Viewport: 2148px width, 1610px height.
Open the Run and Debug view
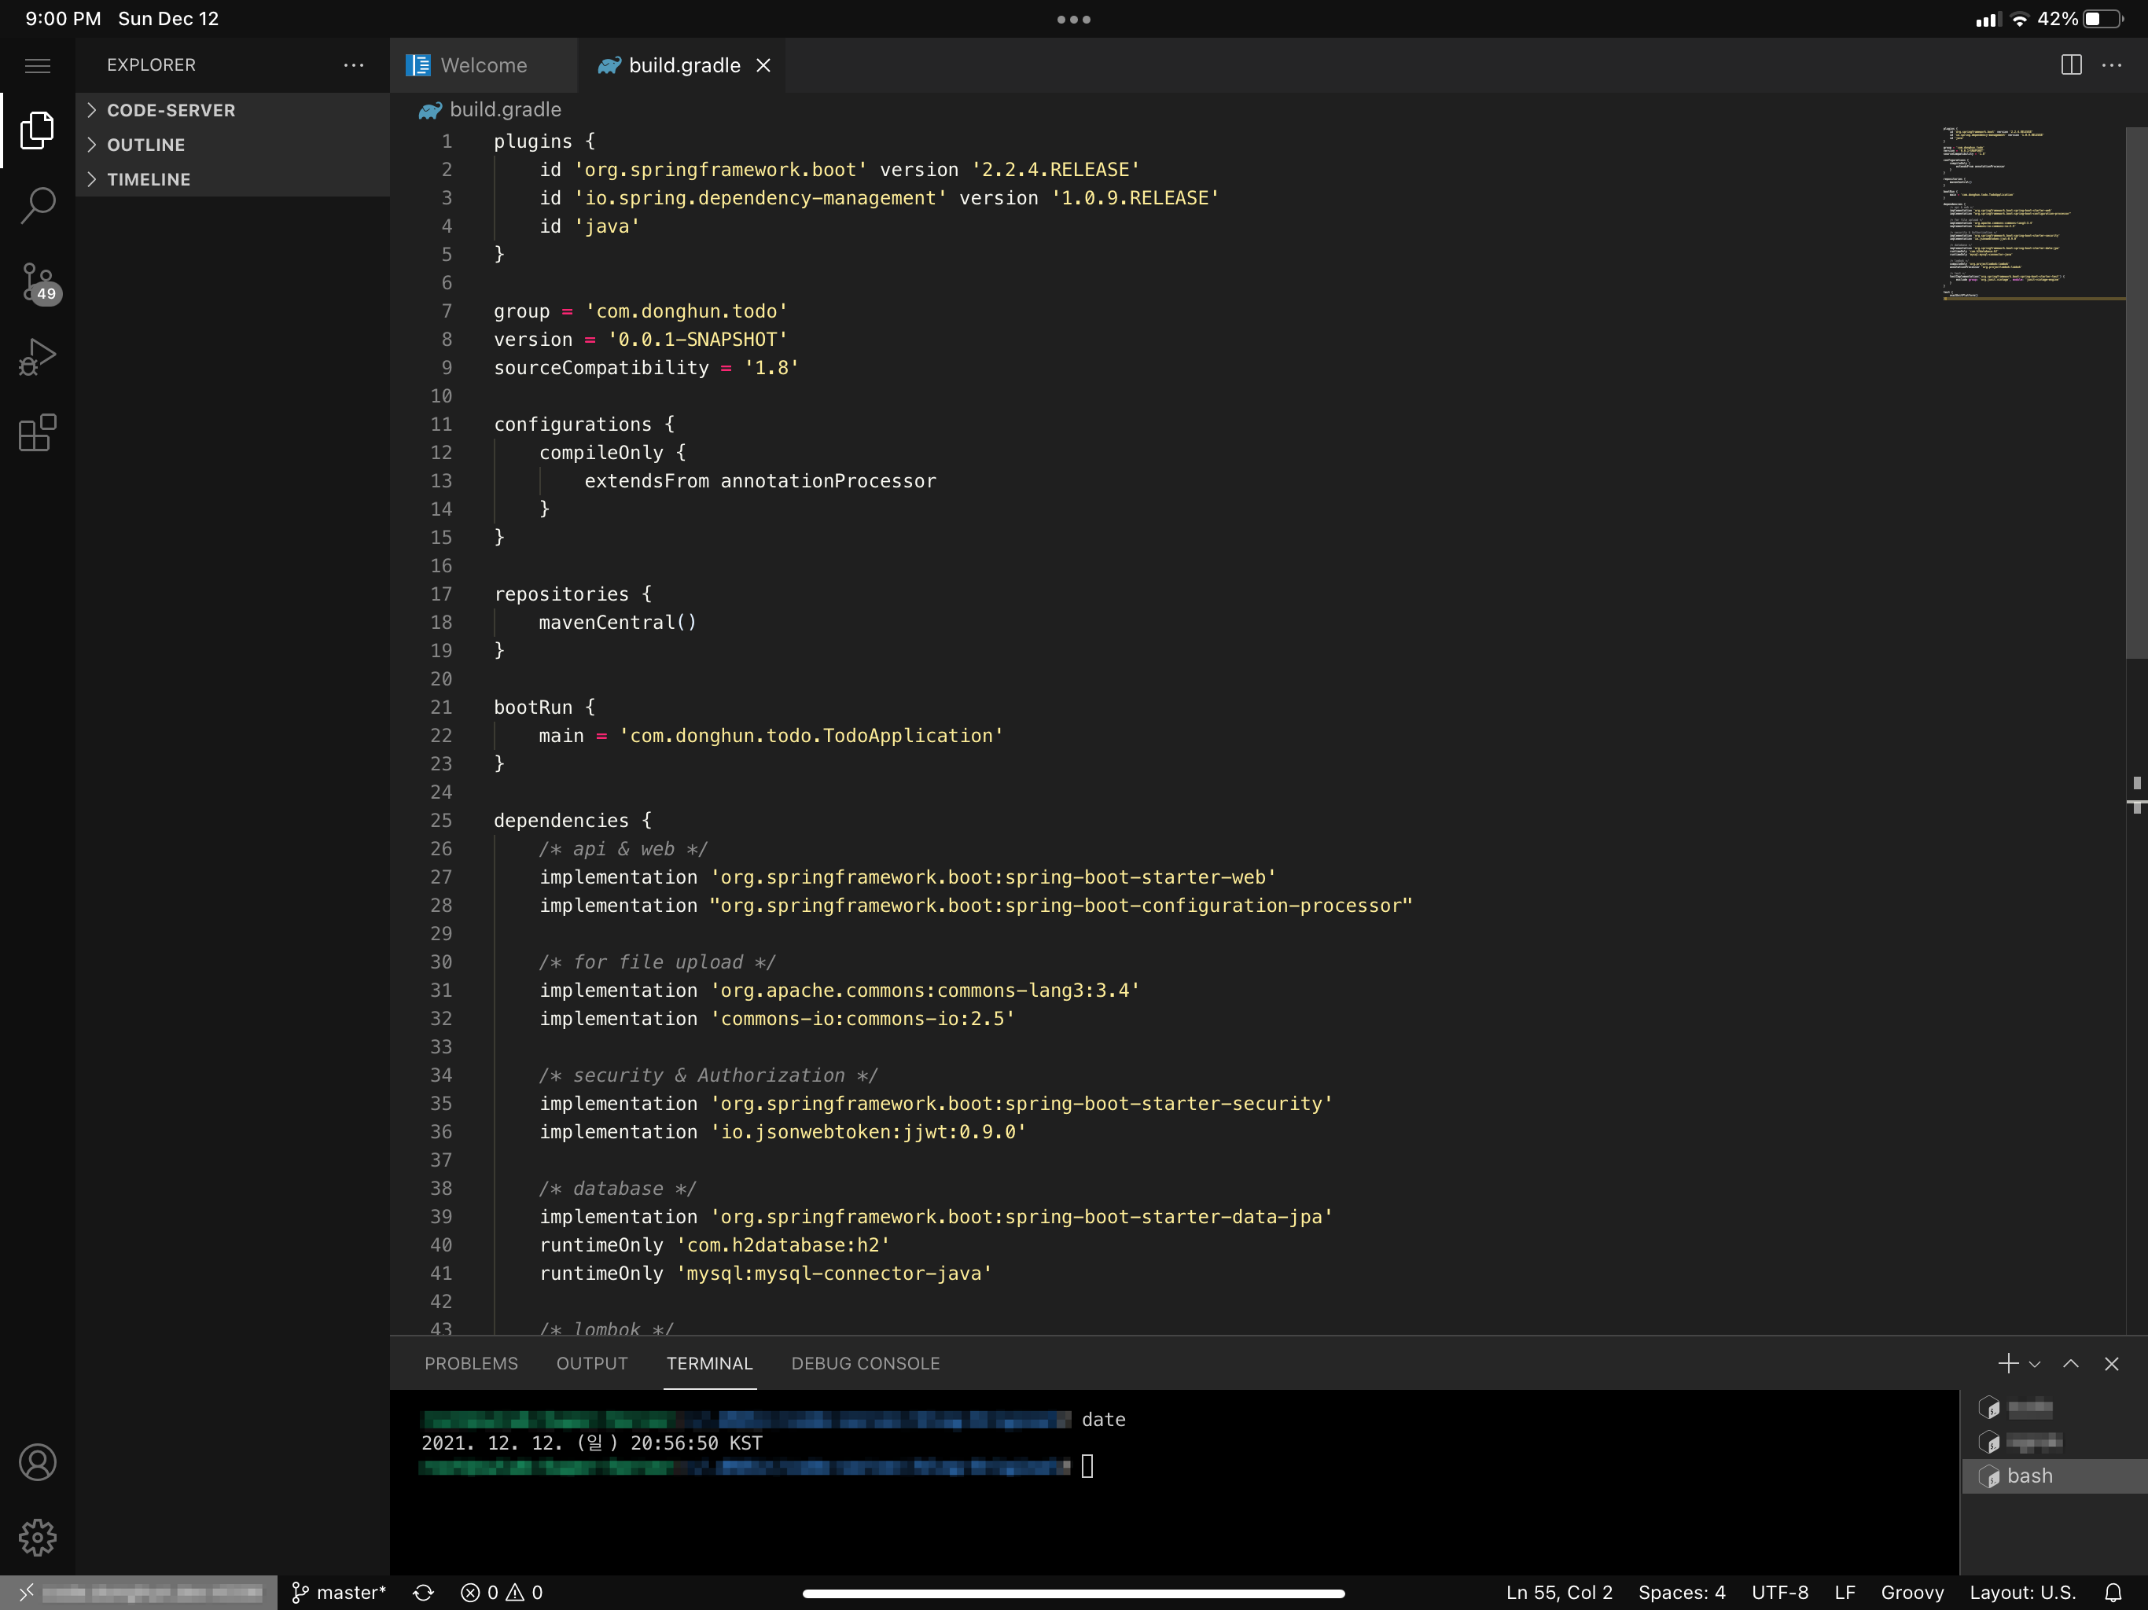(38, 356)
